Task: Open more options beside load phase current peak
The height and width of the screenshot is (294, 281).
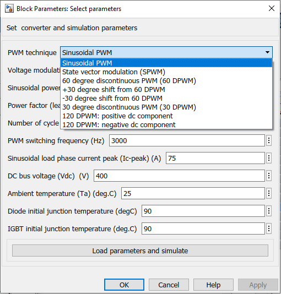Action: [x=269, y=158]
